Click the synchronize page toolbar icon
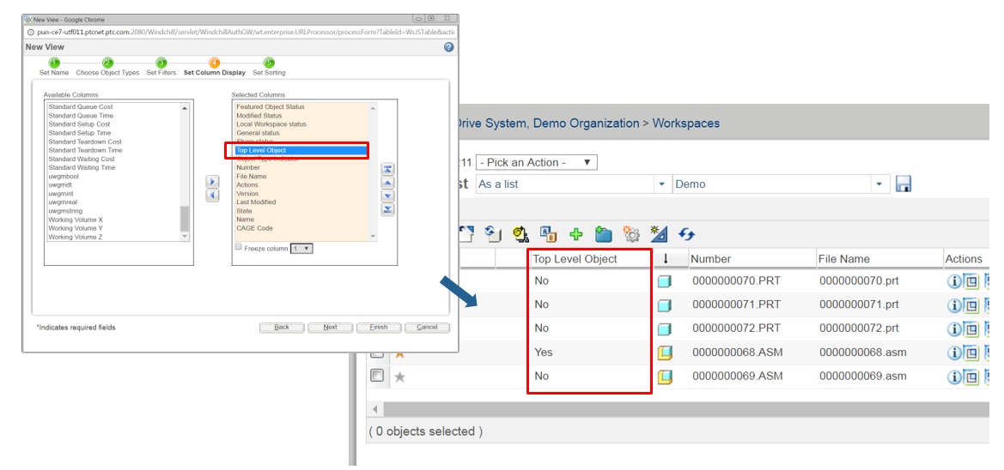This screenshot has height=470, width=1004. [492, 234]
